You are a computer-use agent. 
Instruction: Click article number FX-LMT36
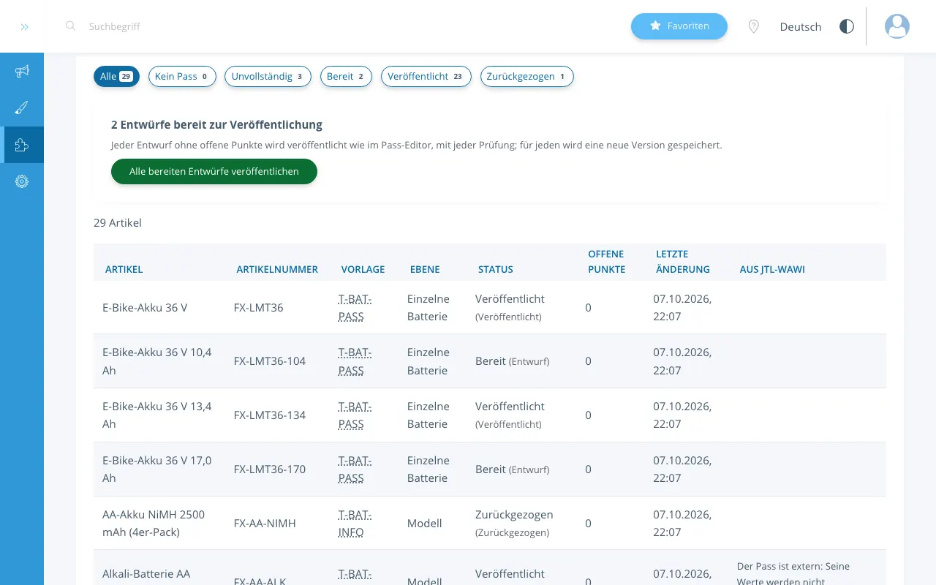259,308
